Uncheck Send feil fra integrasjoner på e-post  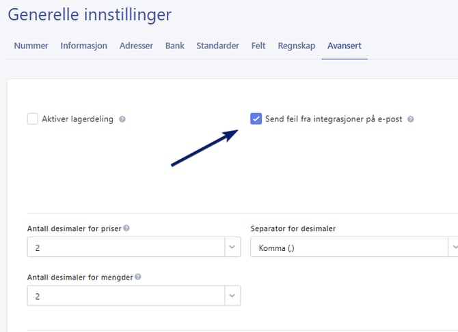pos(256,119)
